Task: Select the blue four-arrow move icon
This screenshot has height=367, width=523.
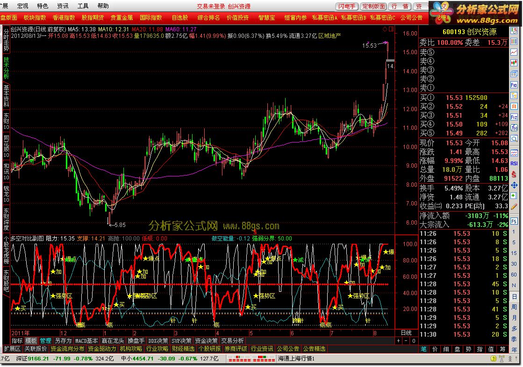Action: [x=514, y=185]
